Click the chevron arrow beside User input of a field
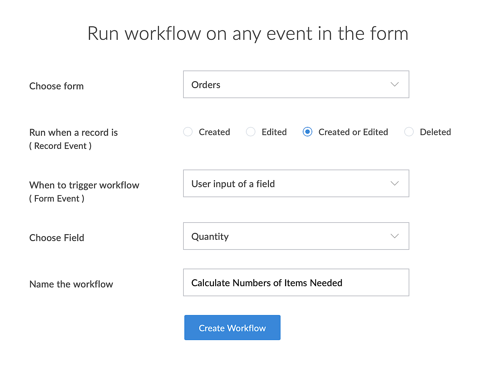The width and height of the screenshot is (485, 373). pos(395,183)
